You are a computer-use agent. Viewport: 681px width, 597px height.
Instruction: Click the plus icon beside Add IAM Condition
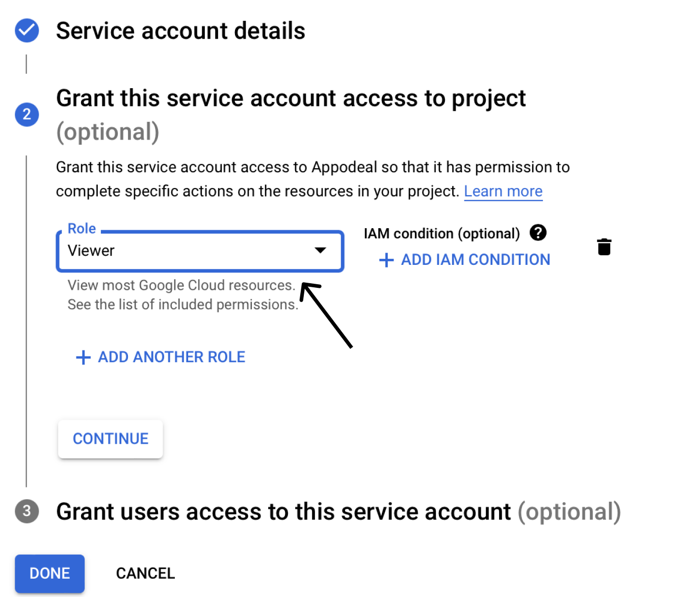pos(386,260)
